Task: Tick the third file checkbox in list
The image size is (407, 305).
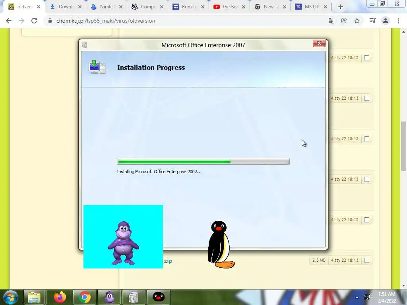Action: tap(366, 139)
